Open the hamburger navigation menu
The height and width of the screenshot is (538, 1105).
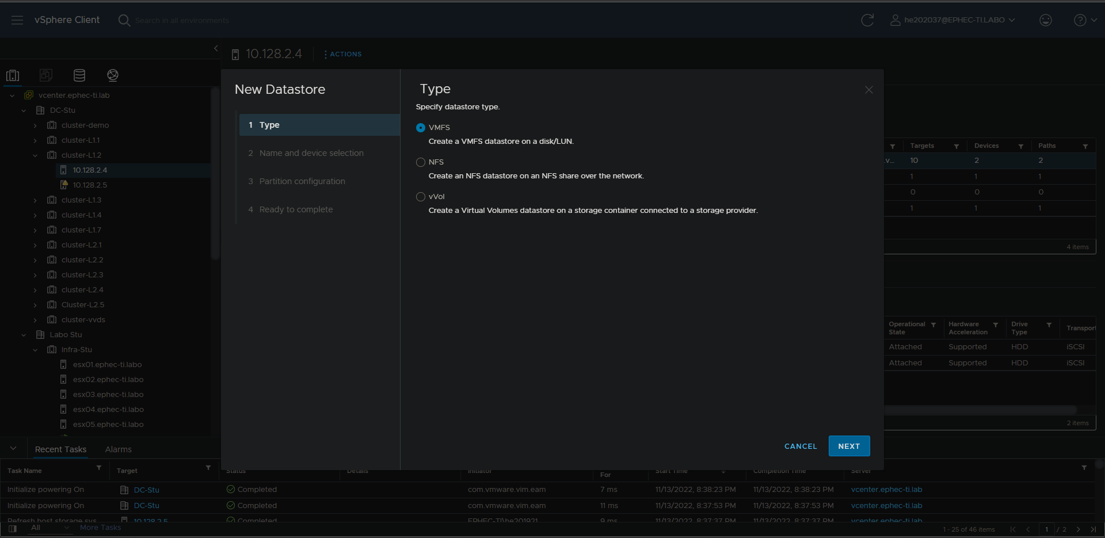pyautogui.click(x=17, y=20)
